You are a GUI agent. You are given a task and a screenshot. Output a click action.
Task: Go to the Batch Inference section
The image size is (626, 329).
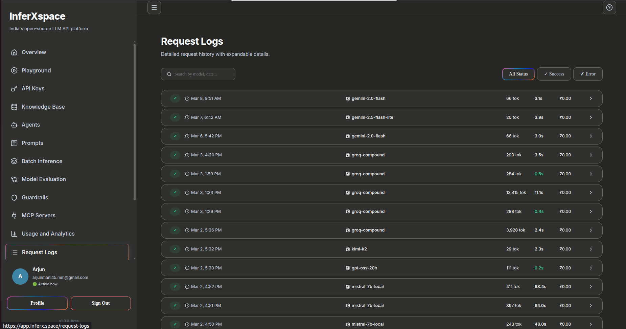(x=67, y=161)
